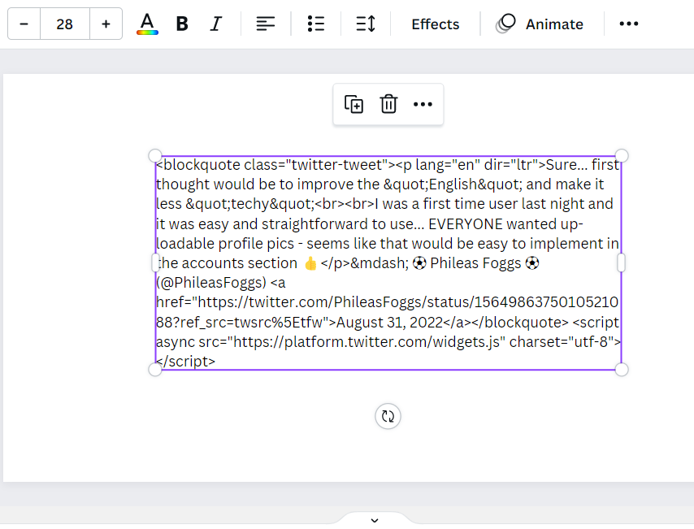Click the top-left resize handle

click(x=155, y=155)
